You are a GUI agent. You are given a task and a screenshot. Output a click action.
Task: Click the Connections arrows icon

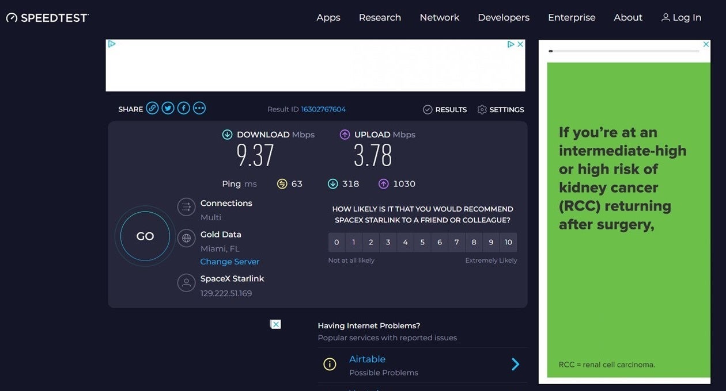(x=186, y=207)
